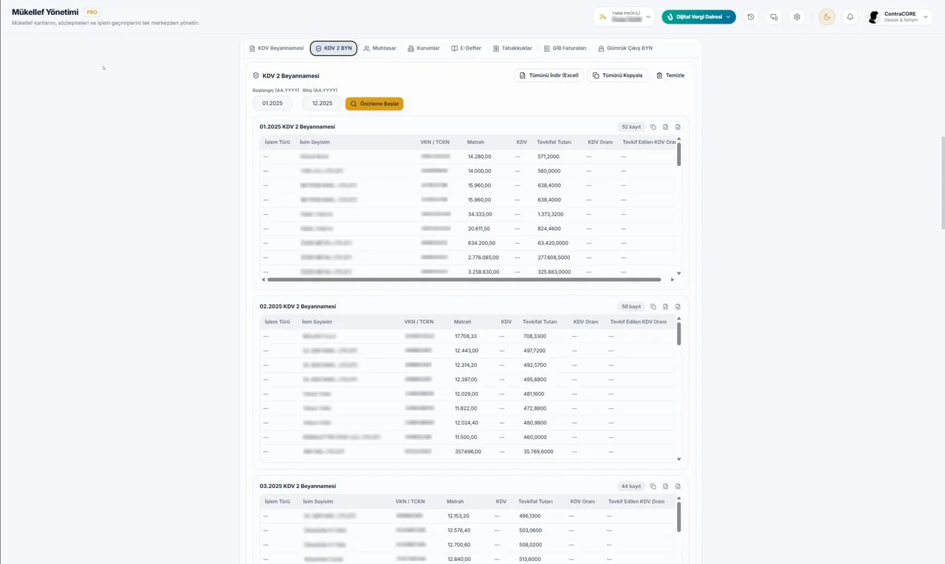Click the Tümünü İndir (Excel) button

(x=549, y=75)
